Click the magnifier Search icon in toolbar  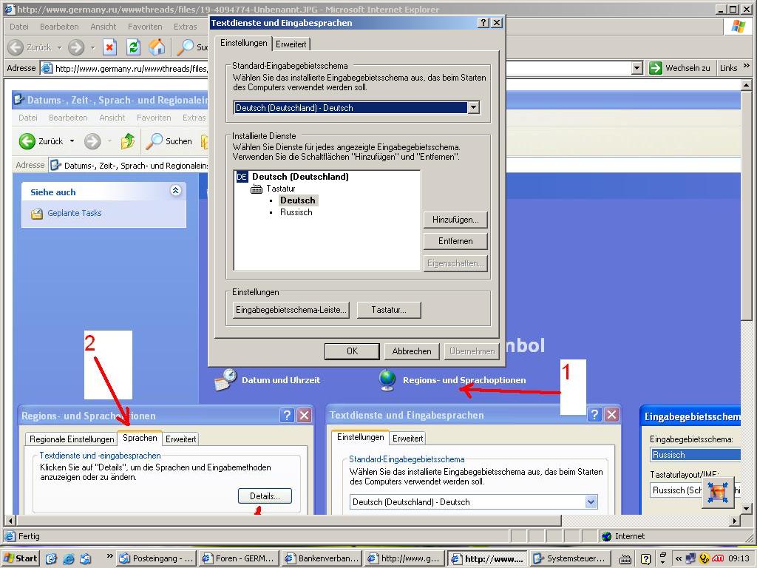[184, 47]
